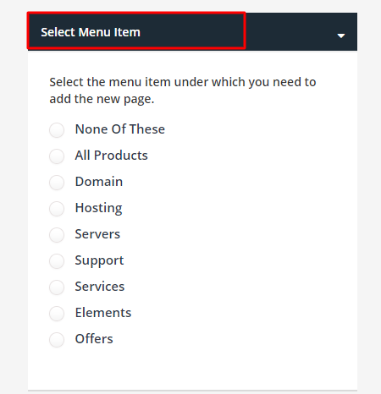
Task: Click the Hosting label text
Action: point(98,208)
